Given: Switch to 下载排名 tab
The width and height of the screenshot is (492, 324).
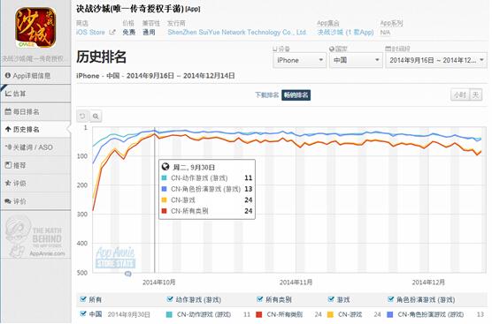Looking at the screenshot, I should pyautogui.click(x=266, y=94).
